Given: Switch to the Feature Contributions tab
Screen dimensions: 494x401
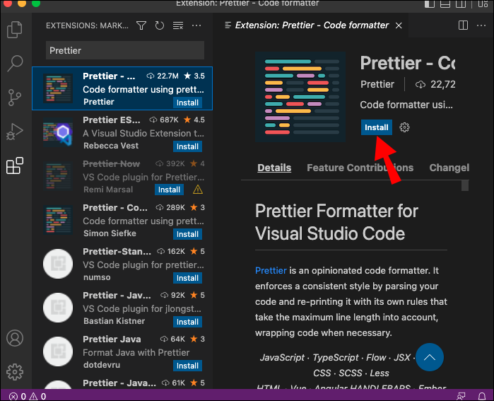Looking at the screenshot, I should (x=360, y=168).
